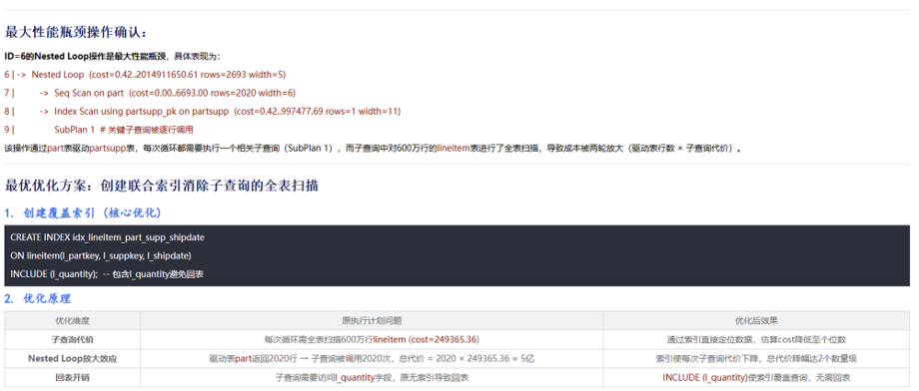This screenshot has width=919, height=391.
Task: Click the 回表开销 row label
Action: point(72,378)
